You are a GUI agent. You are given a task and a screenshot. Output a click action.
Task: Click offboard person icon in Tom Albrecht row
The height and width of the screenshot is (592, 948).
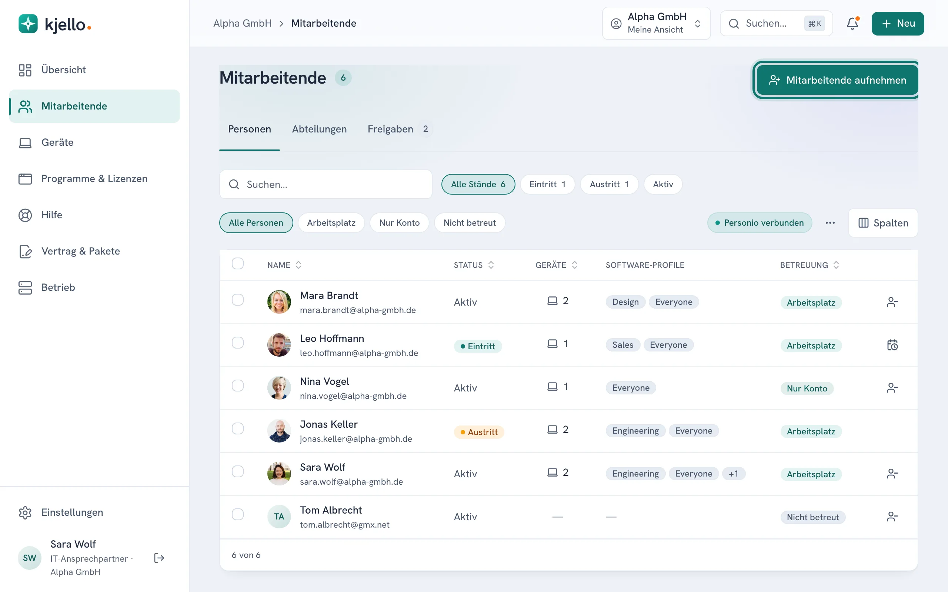click(x=892, y=517)
